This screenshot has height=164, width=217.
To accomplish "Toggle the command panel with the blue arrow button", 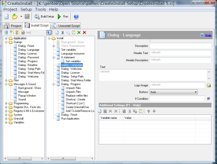I will pos(49,32).
